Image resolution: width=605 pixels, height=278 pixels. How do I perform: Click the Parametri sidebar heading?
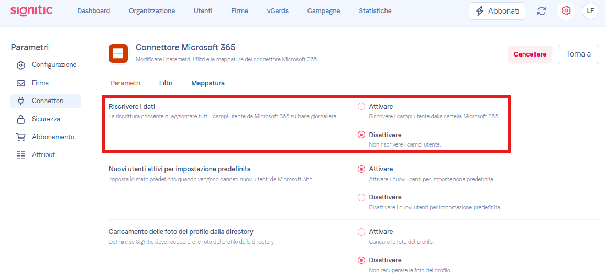[x=30, y=48]
